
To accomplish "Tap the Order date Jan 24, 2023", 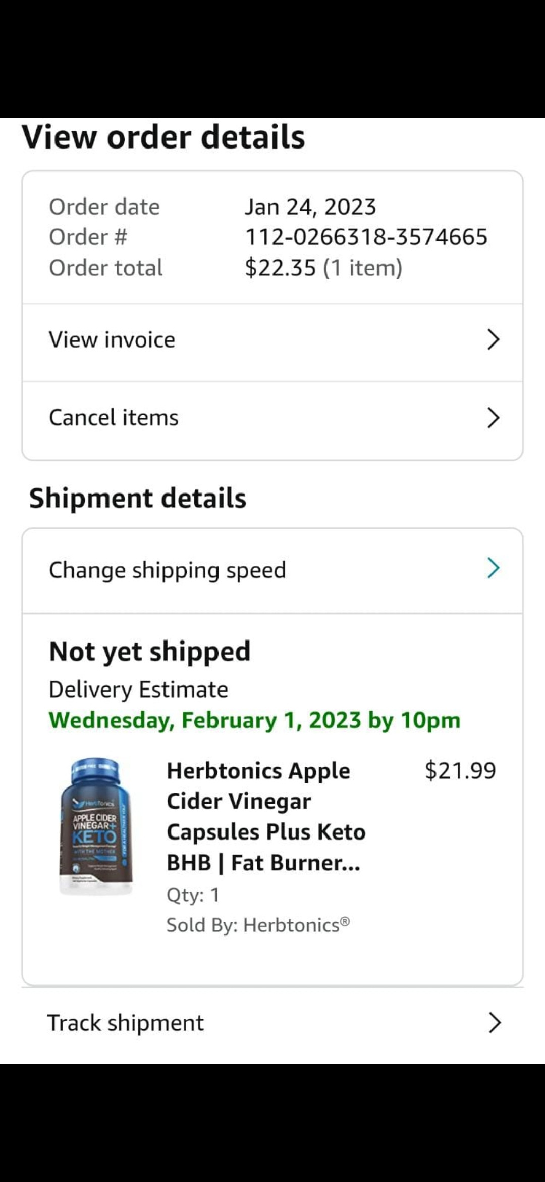I will 310,207.
